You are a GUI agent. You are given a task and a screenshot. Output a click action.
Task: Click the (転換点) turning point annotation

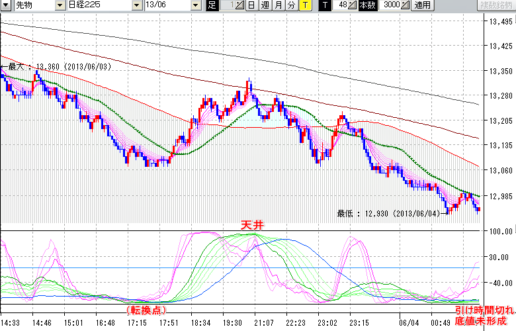coord(144,310)
